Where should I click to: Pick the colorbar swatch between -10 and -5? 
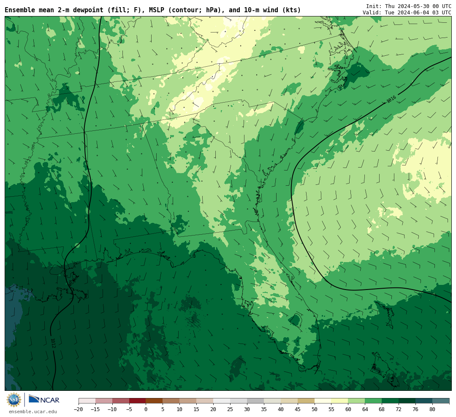(x=121, y=401)
